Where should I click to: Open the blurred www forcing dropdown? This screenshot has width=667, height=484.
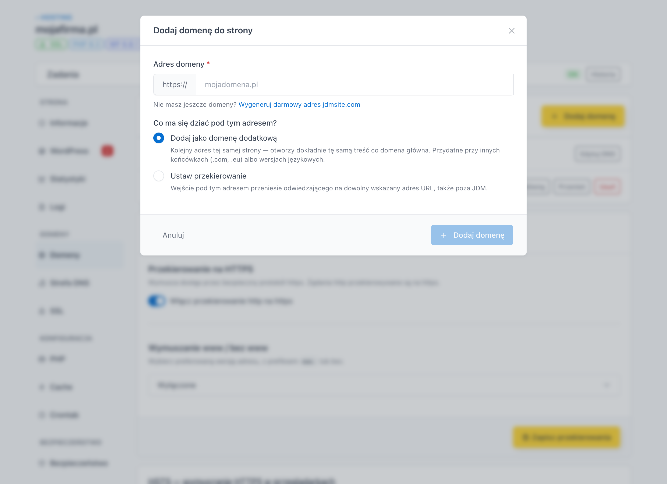point(385,385)
